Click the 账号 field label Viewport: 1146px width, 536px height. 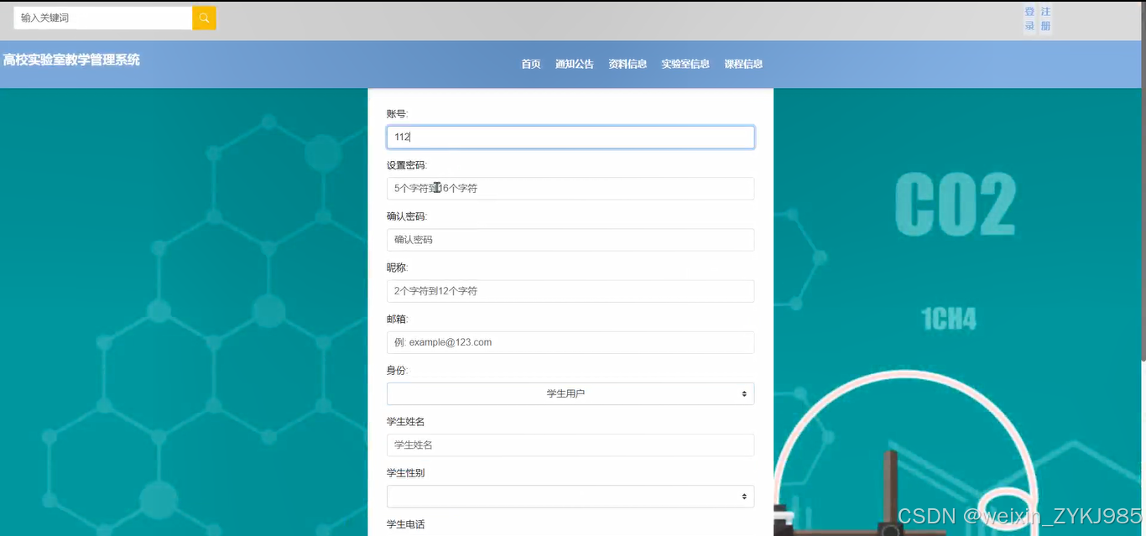(x=398, y=114)
